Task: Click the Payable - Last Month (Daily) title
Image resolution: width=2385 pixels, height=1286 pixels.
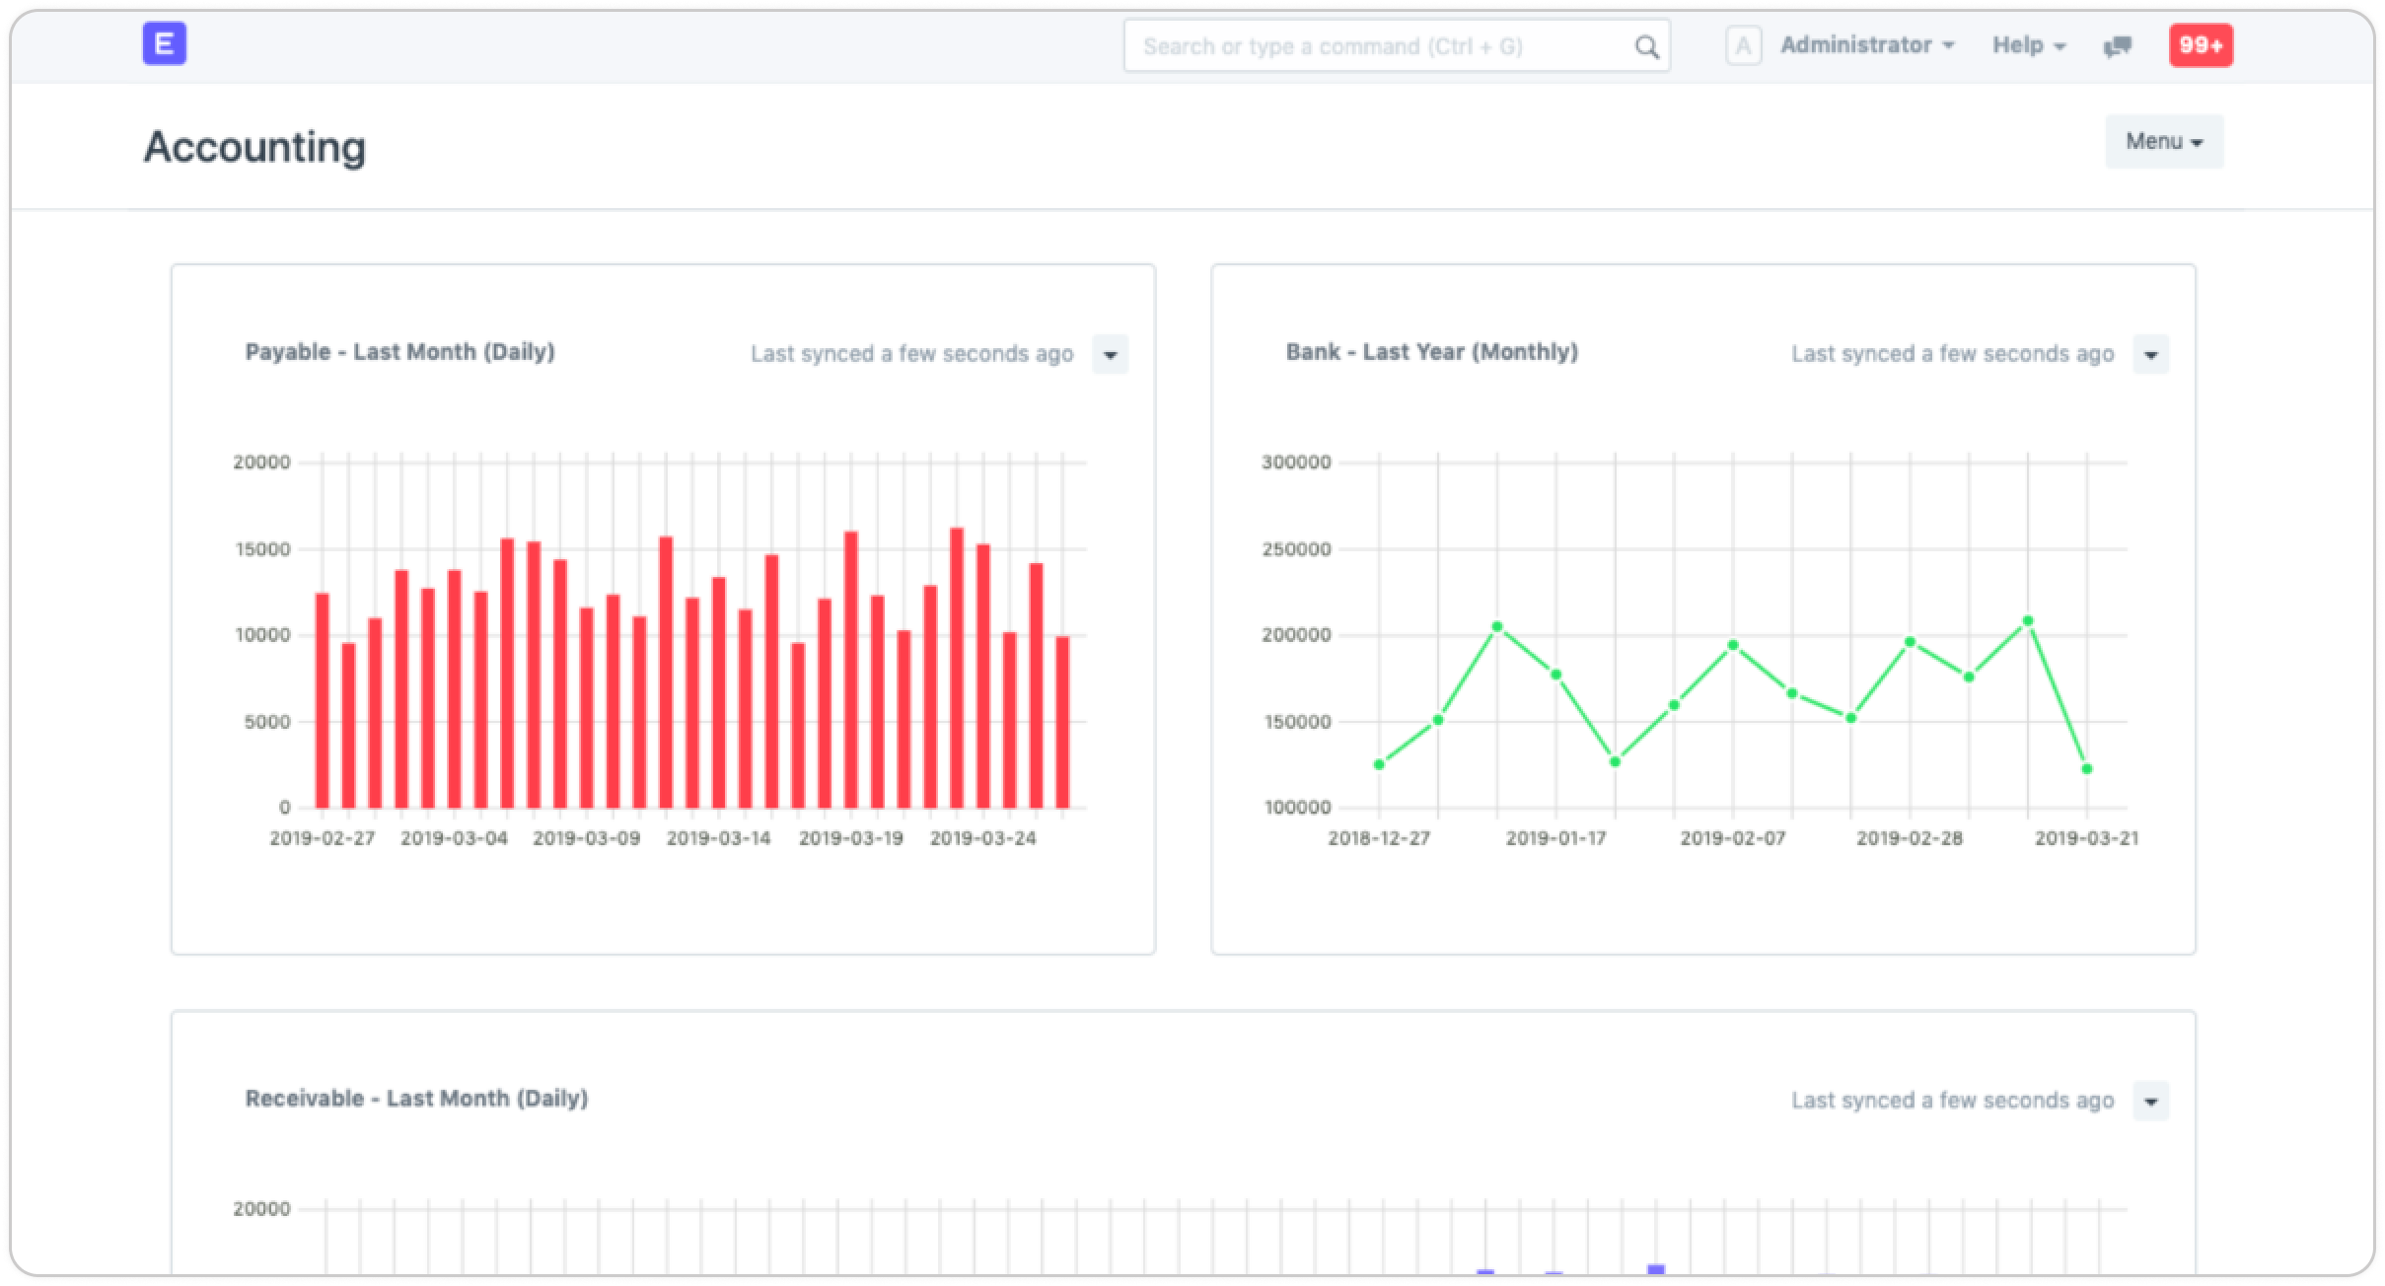Action: coord(399,352)
